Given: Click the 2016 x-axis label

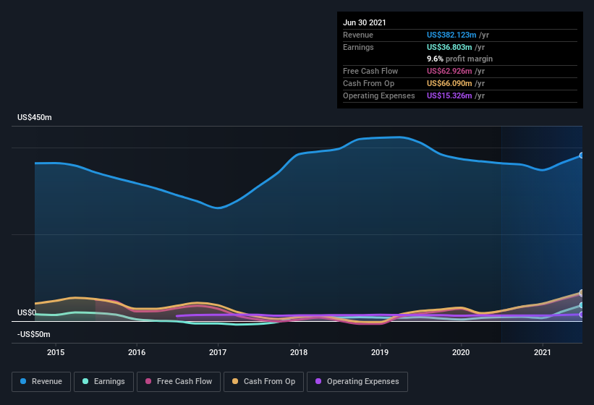Looking at the screenshot, I should [137, 352].
